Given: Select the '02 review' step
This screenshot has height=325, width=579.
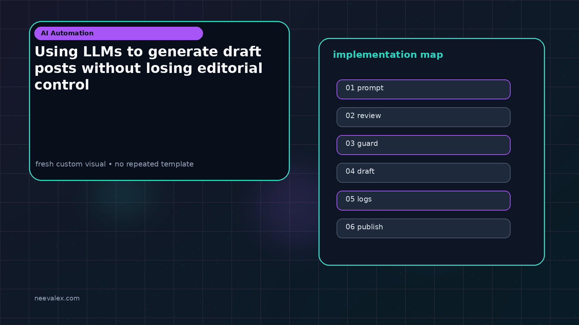Looking at the screenshot, I should pos(423,117).
